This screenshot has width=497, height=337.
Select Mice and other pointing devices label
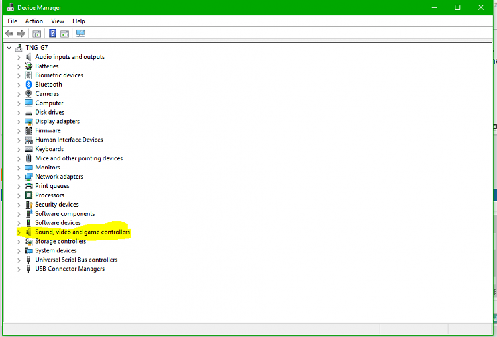click(79, 158)
